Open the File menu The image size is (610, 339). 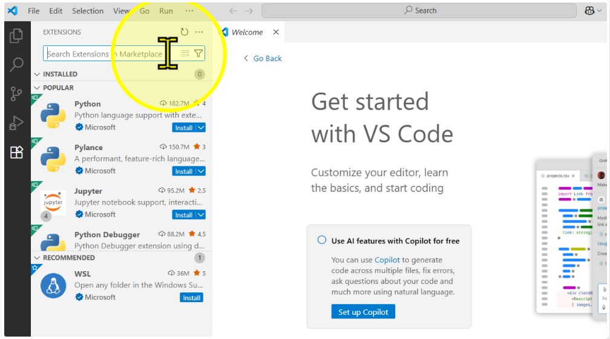click(x=34, y=11)
